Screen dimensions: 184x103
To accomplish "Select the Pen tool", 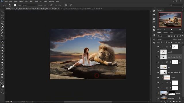I will 2,68.
